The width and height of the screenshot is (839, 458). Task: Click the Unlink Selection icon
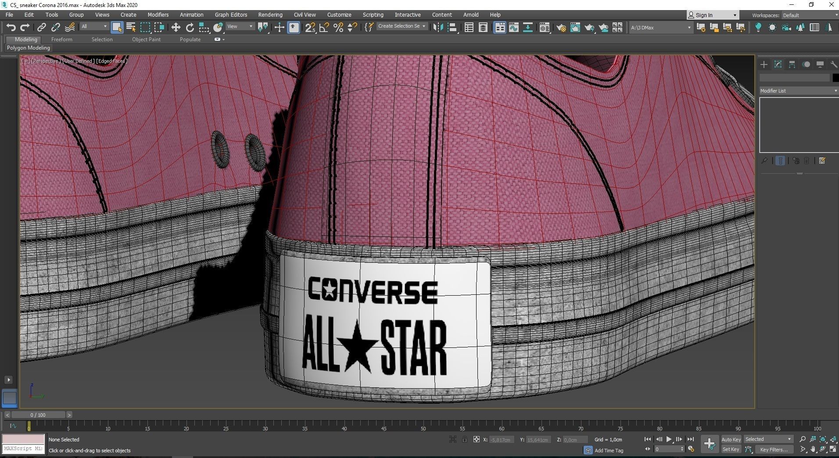coord(55,28)
